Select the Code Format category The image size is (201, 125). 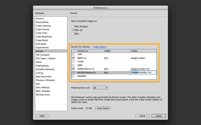51,29
